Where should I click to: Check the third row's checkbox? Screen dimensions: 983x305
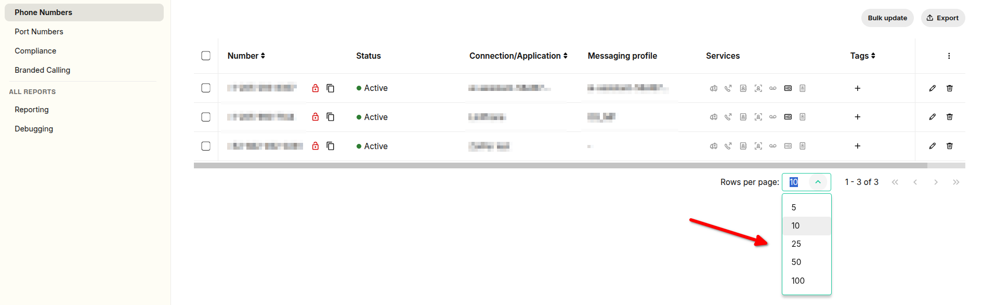[x=206, y=146]
